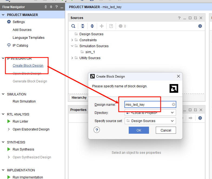Viewport: 212px width, 179px height.
Task: Clear the Design name field
Action: pyautogui.click(x=174, y=104)
